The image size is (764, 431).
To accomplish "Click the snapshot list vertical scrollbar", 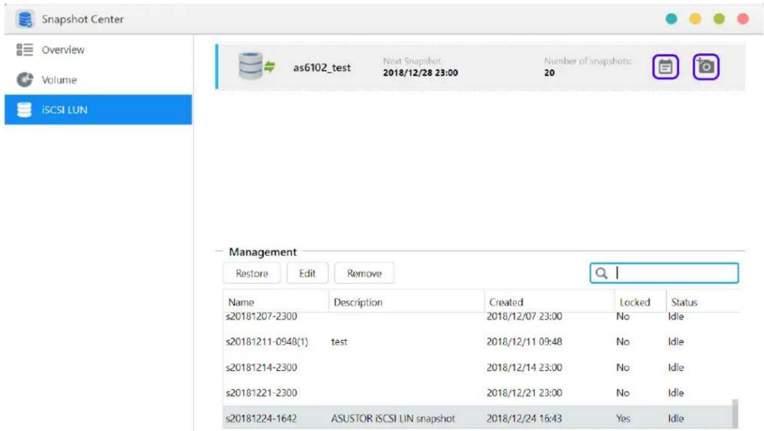I will pyautogui.click(x=735, y=413).
